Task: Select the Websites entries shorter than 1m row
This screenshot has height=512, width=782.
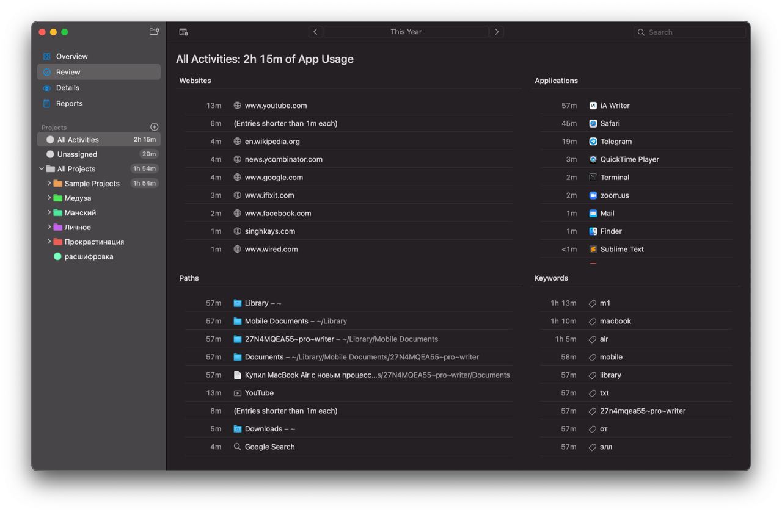Action: click(x=349, y=123)
